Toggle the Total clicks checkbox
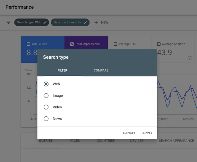This screenshot has width=197, height=162. pos(28,44)
